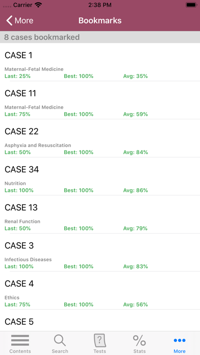200x355 pixels.
Task: Tap the battery icon in the status bar
Action: [191, 5]
